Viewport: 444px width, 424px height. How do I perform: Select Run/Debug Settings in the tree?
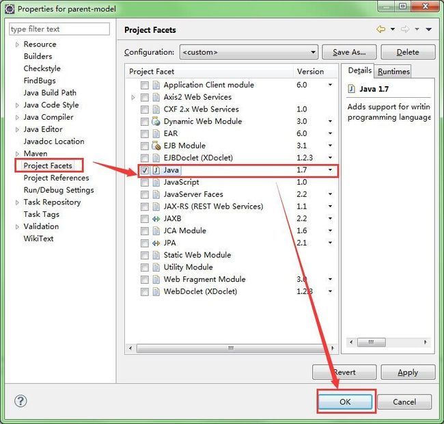click(59, 190)
